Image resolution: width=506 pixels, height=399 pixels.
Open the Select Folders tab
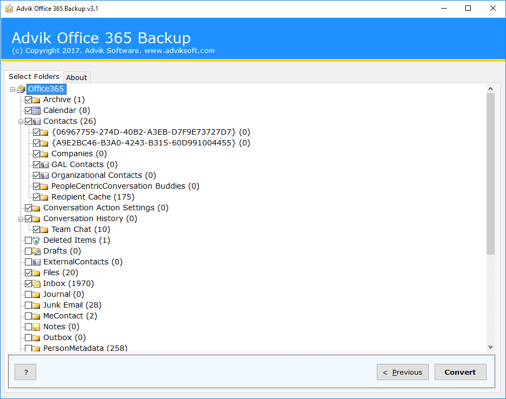(34, 77)
